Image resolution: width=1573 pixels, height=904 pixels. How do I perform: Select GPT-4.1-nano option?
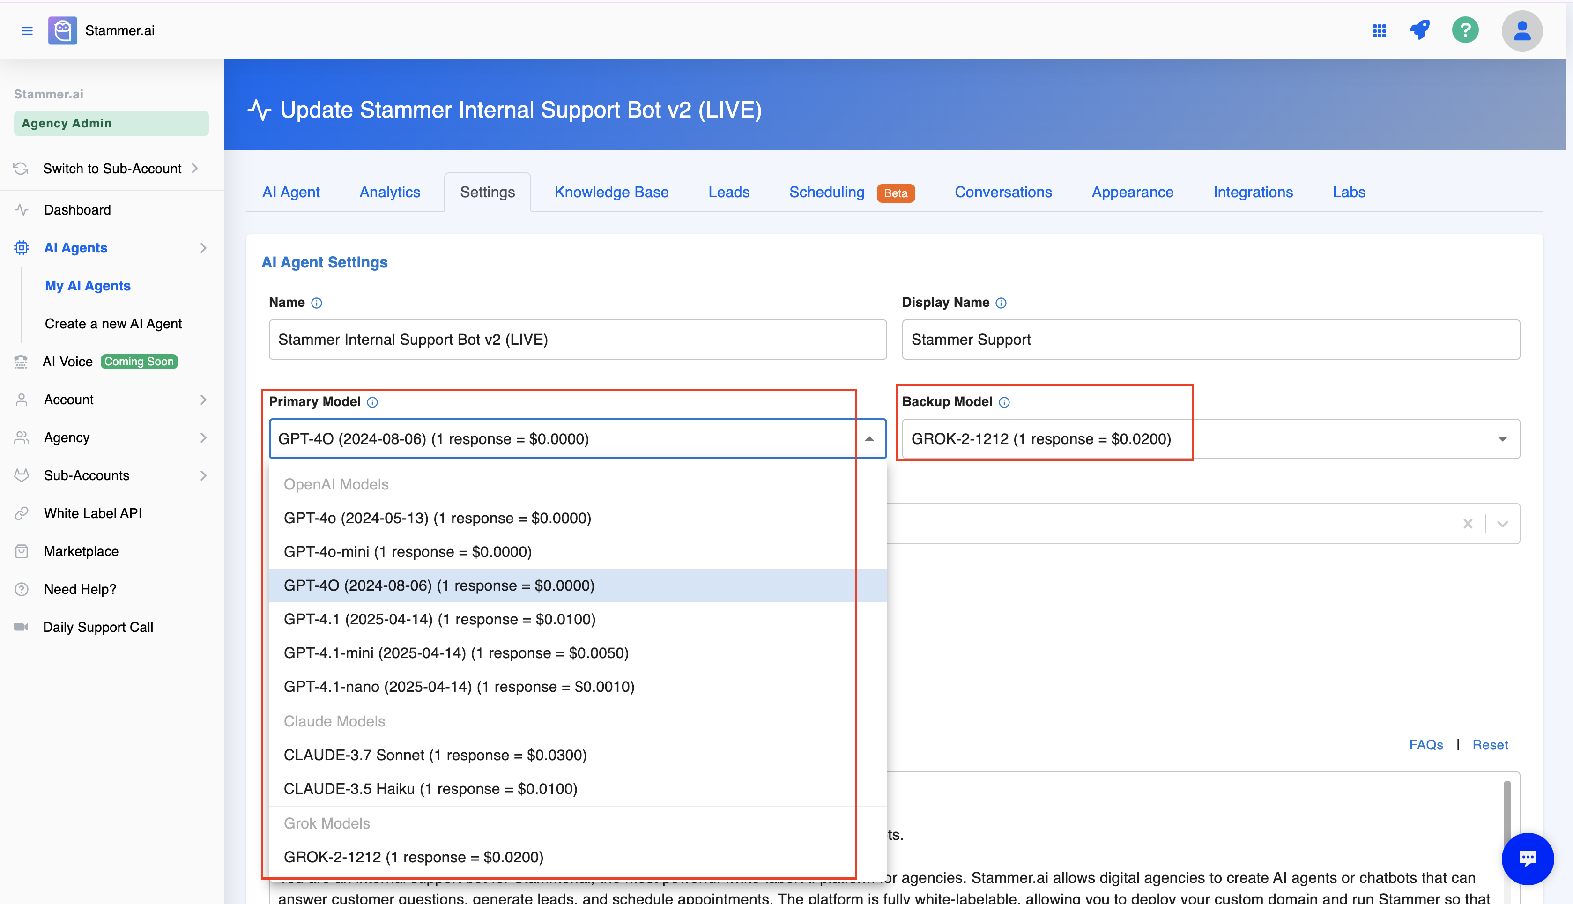pyautogui.click(x=577, y=687)
